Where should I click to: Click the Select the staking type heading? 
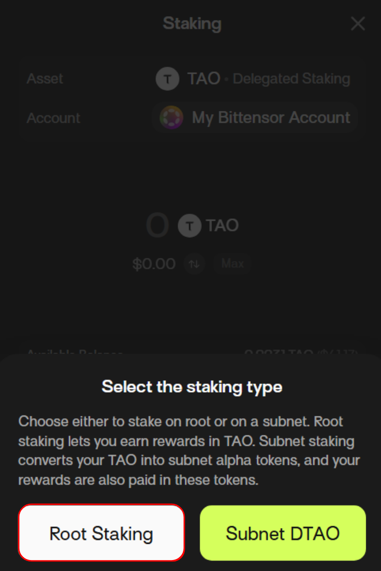pos(192,386)
